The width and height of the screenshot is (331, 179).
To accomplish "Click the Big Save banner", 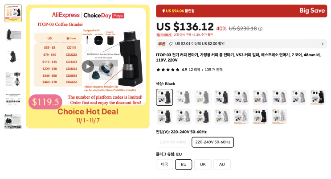I will 241,11.
